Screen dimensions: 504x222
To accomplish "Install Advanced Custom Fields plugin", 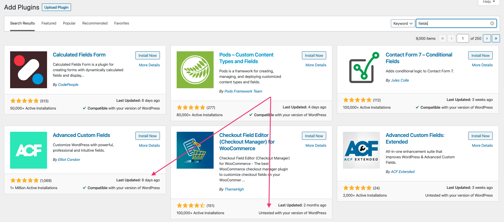I will 148,136.
